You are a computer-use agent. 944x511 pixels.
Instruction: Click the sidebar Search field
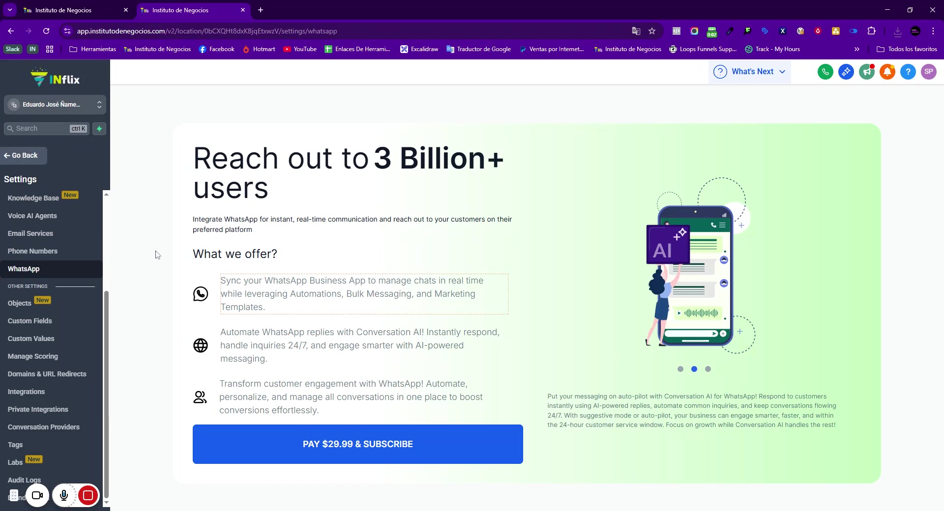[47, 129]
